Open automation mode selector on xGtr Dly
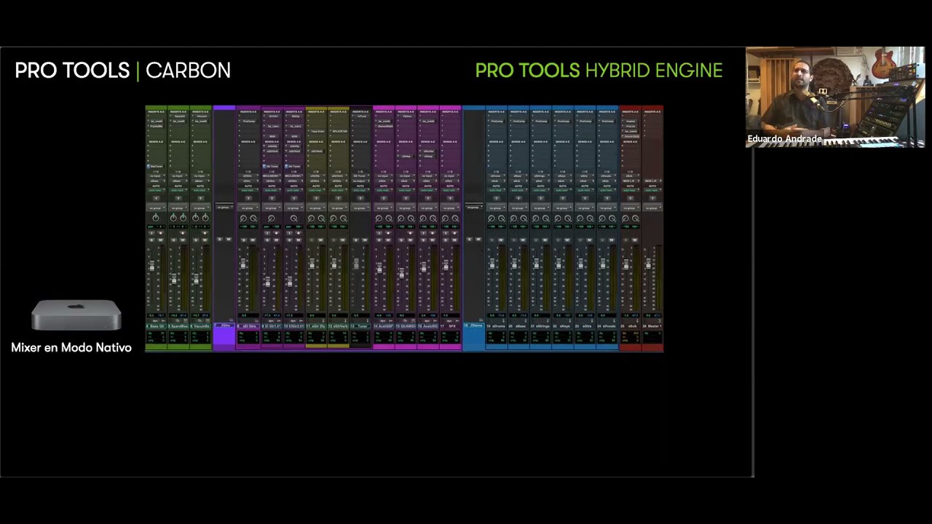Viewport: 932px width, 524px height. point(316,190)
